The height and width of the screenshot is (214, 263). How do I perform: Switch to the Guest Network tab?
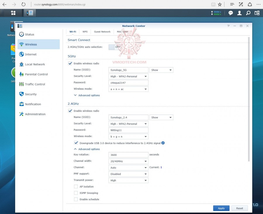coord(102,32)
